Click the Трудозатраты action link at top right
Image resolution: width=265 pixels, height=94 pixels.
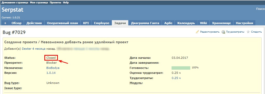[235, 32]
